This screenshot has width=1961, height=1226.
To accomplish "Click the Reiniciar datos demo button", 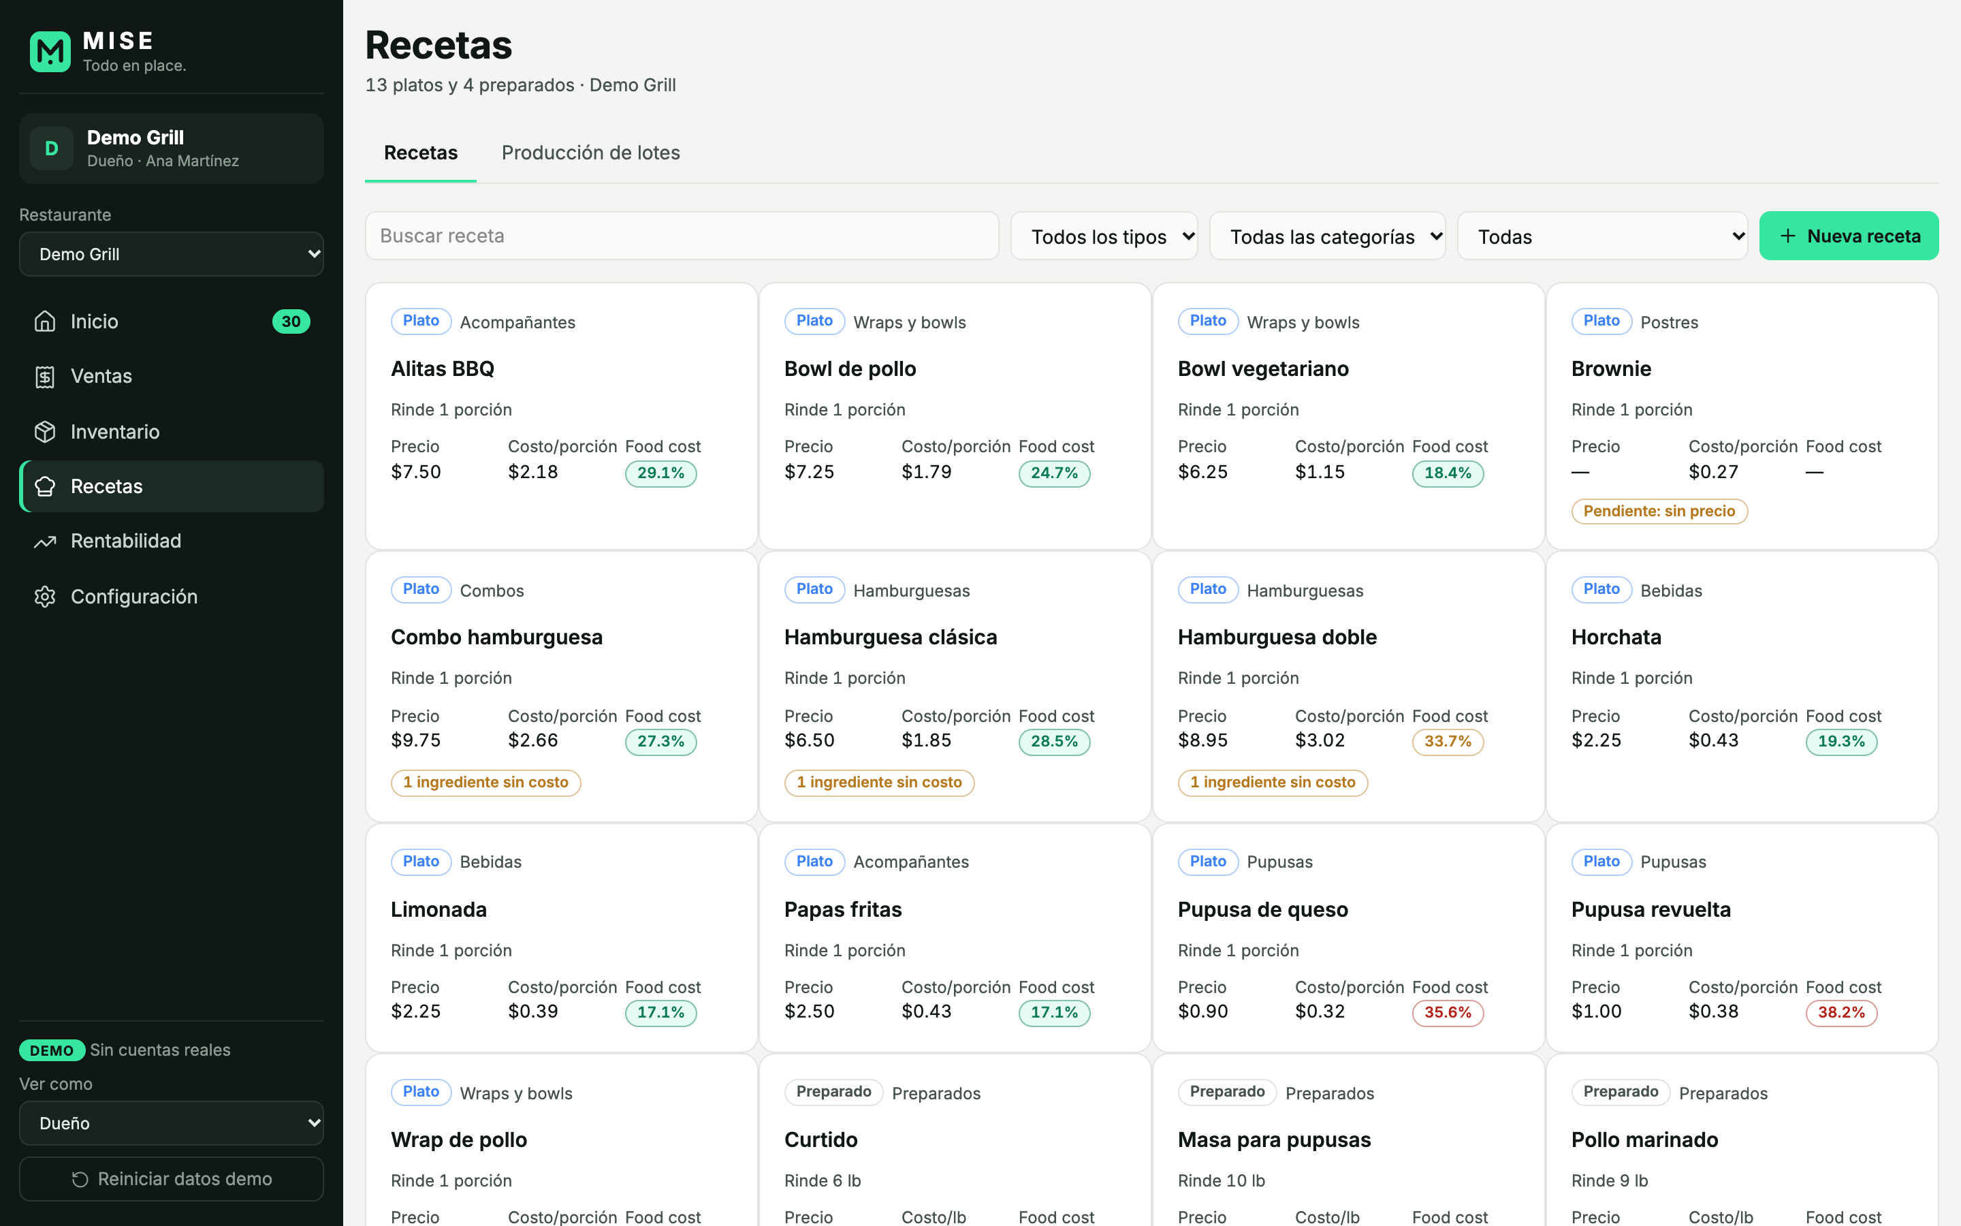I will (x=172, y=1179).
